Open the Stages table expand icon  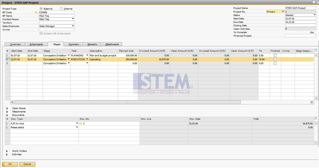click(315, 50)
